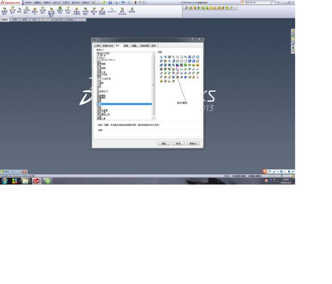
Task: Click the black-and-white zebra stripes icon in the dialog
Action: coord(182,65)
